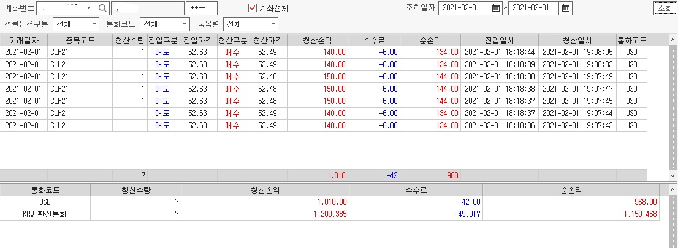Click the scroll-down arrow of trade table

(x=674, y=175)
